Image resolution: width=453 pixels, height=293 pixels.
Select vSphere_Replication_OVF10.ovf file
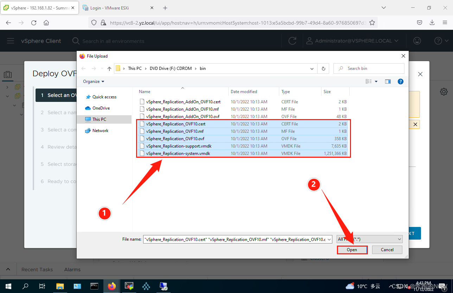pyautogui.click(x=243, y=139)
